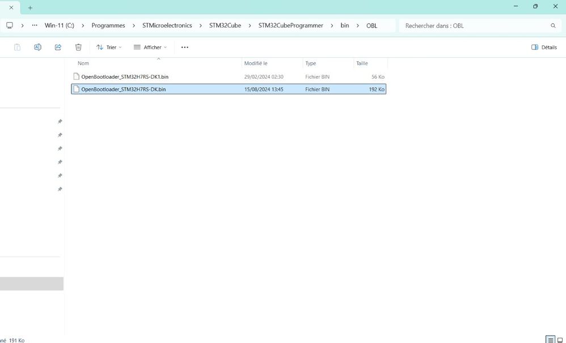The image size is (566, 343).
Task: Expand the chevron after Programmes in the breadcrumb
Action: (134, 25)
